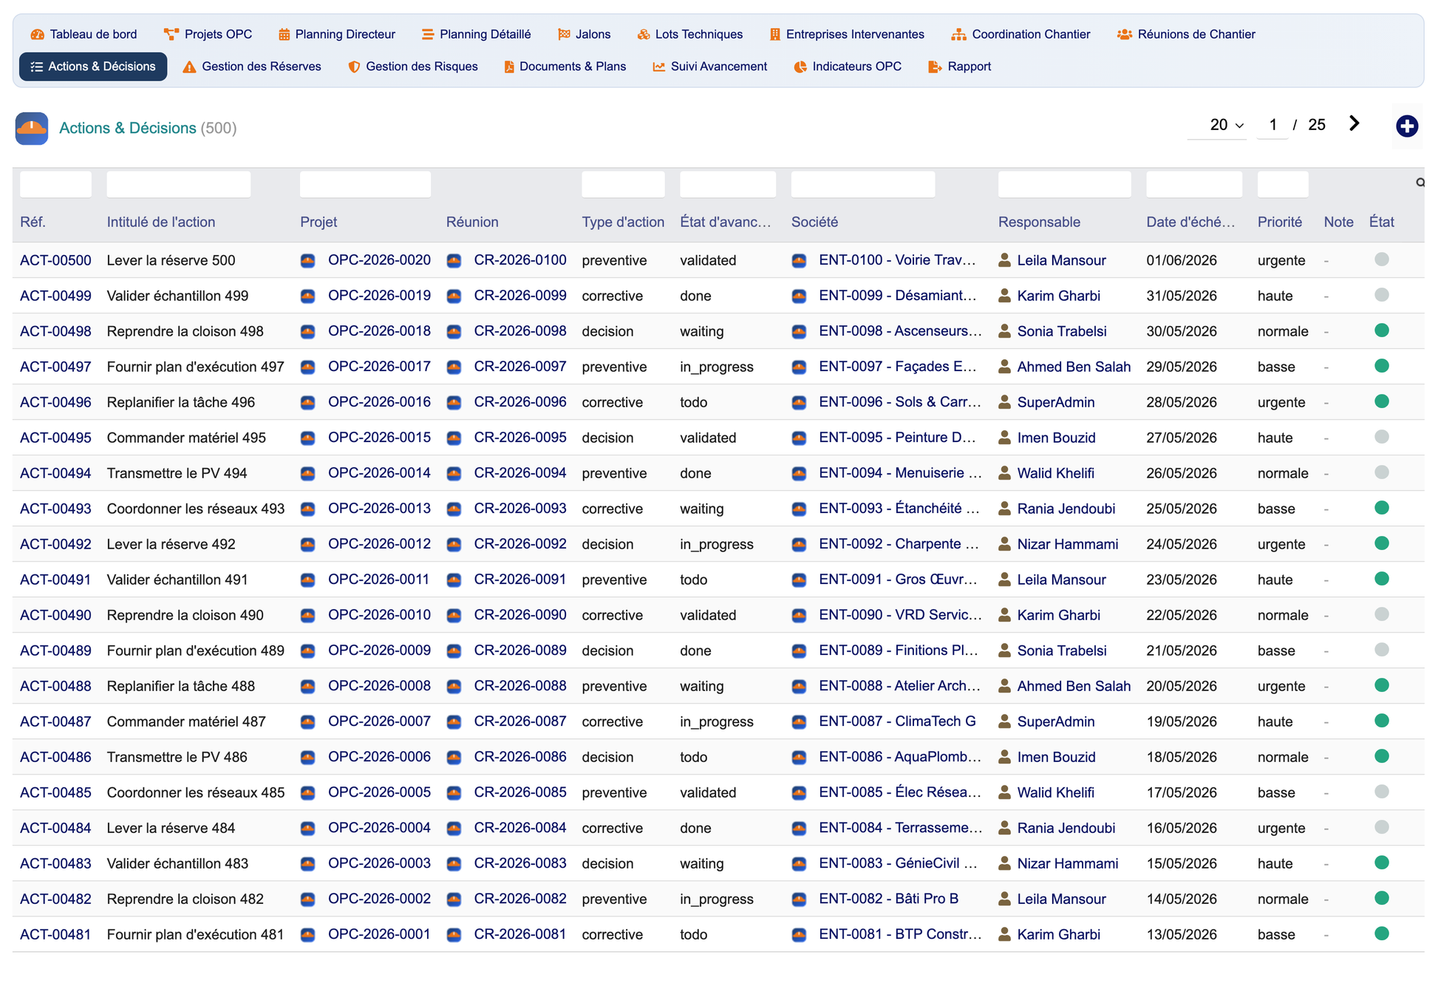
Task: Click company icon beside ENT-0087 - ClimaTech G
Action: point(799,721)
